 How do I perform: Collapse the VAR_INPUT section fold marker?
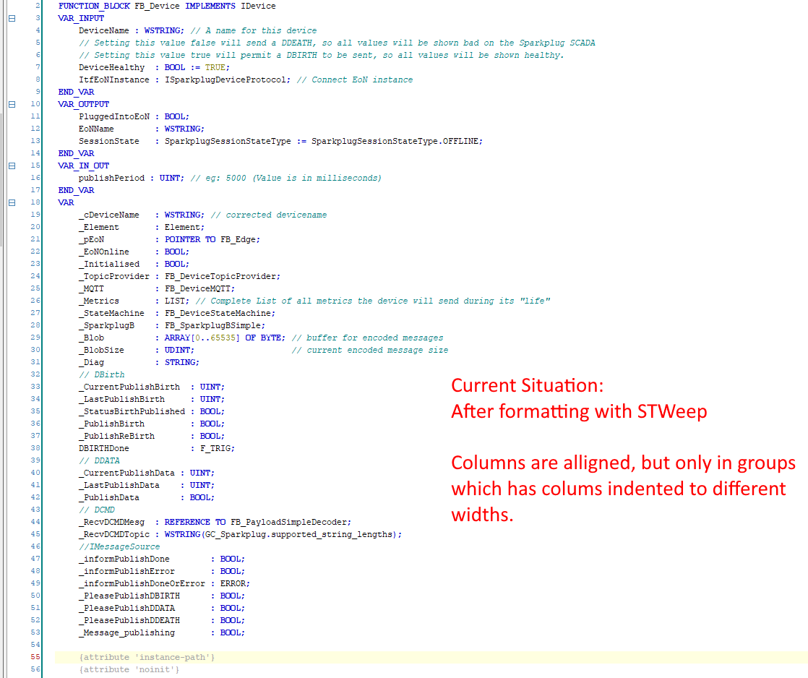pos(11,18)
